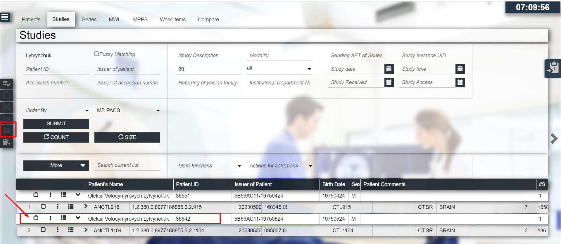Open the import clipboard panel at right edge
Image resolution: width=561 pixels, height=244 pixels.
[x=553, y=69]
